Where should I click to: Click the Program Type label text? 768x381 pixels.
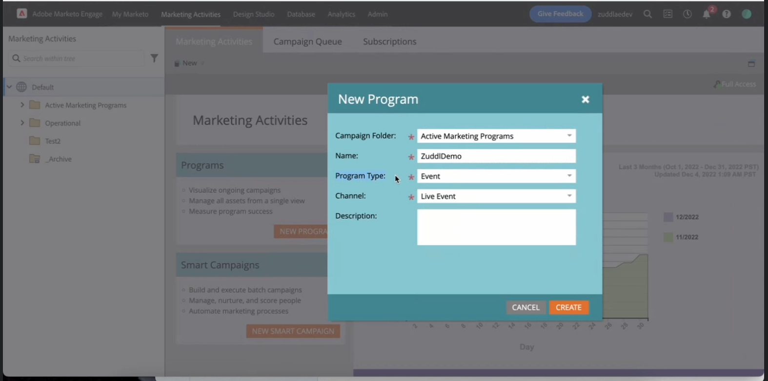360,176
